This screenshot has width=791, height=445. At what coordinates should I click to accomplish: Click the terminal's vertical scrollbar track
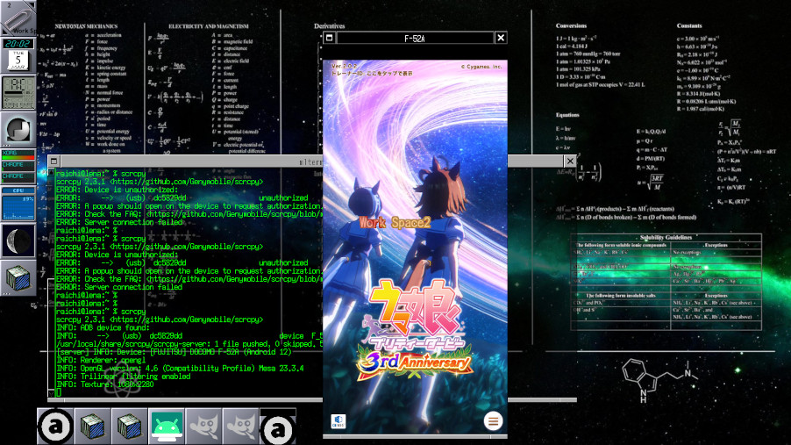[52, 283]
